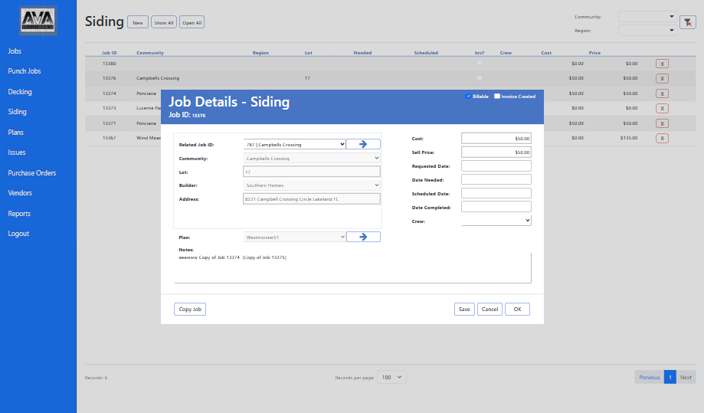The image size is (704, 413).
Task: Open the Records per page dropdown
Action: coord(391,377)
